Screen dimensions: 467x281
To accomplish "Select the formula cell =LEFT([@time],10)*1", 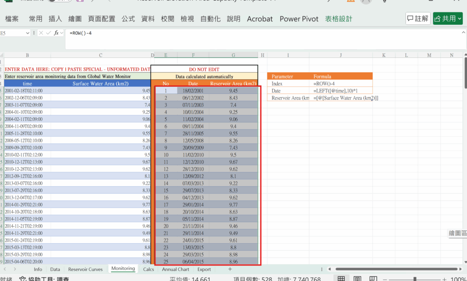I will point(341,91).
